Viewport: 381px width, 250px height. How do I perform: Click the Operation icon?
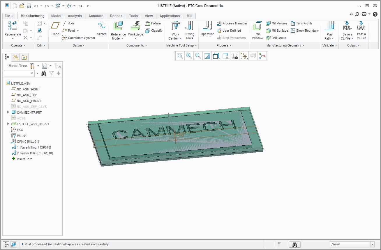(x=207, y=26)
